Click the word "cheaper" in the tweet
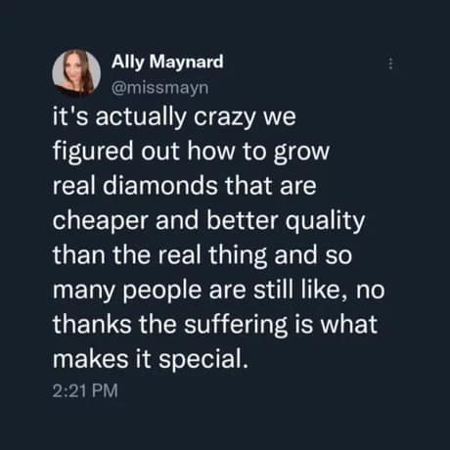The image size is (450, 450). [101, 221]
